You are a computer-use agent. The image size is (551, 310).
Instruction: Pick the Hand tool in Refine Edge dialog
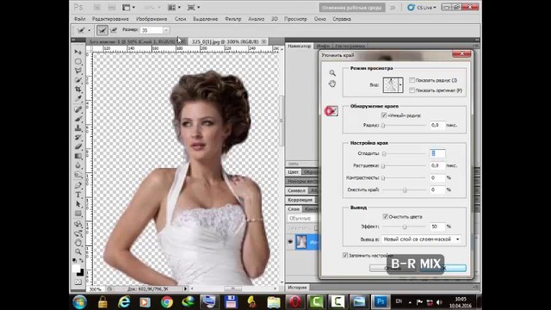[x=332, y=84]
